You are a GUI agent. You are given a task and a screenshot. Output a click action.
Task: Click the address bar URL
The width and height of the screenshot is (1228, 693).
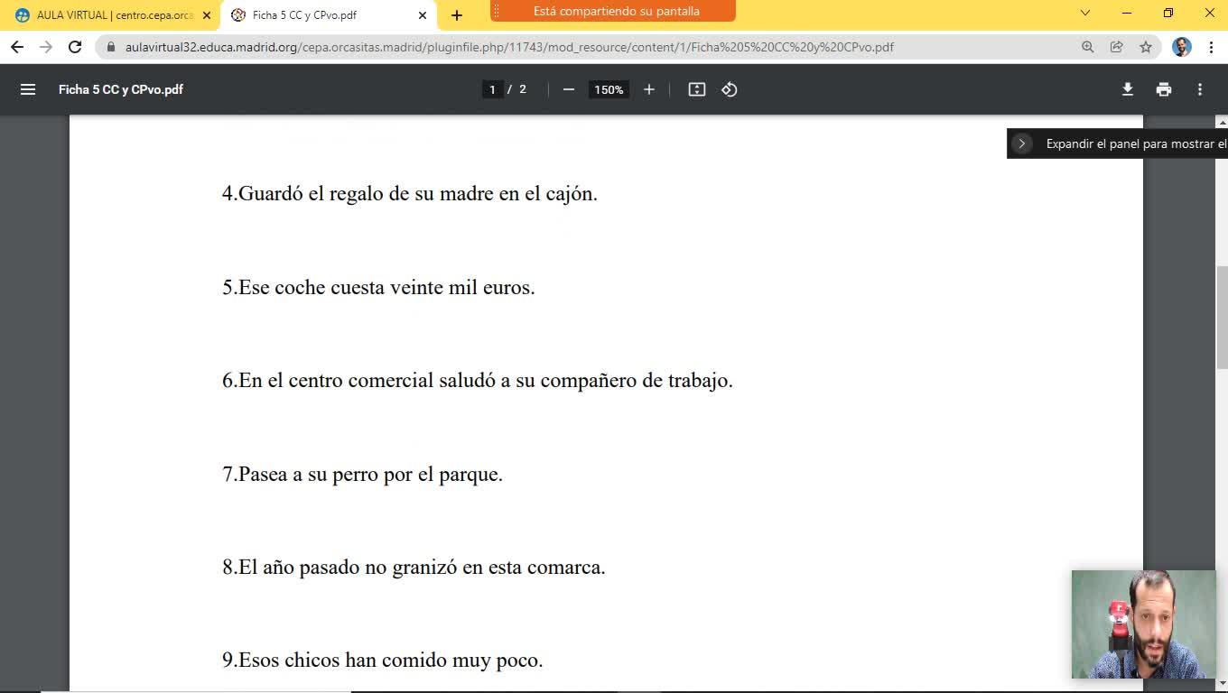click(509, 47)
